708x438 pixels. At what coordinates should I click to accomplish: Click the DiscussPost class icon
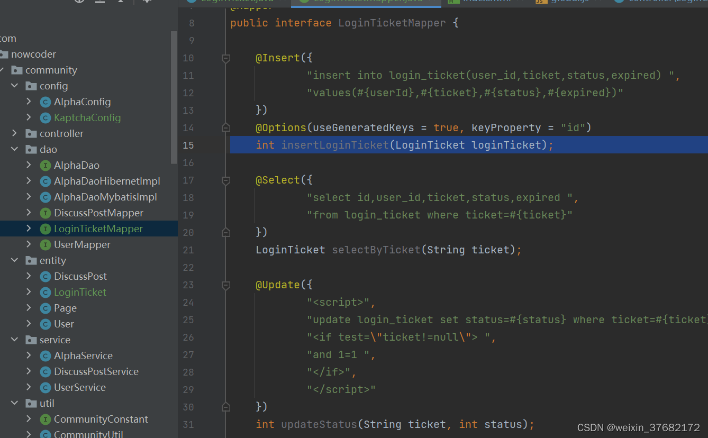(x=45, y=276)
